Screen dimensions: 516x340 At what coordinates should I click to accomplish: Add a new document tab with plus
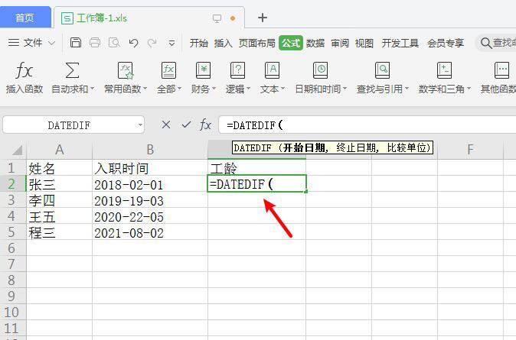pyautogui.click(x=263, y=18)
